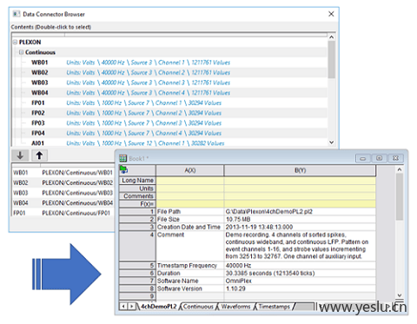Click the Units cell of column B
This screenshot has width=417, height=324.
(x=300, y=188)
